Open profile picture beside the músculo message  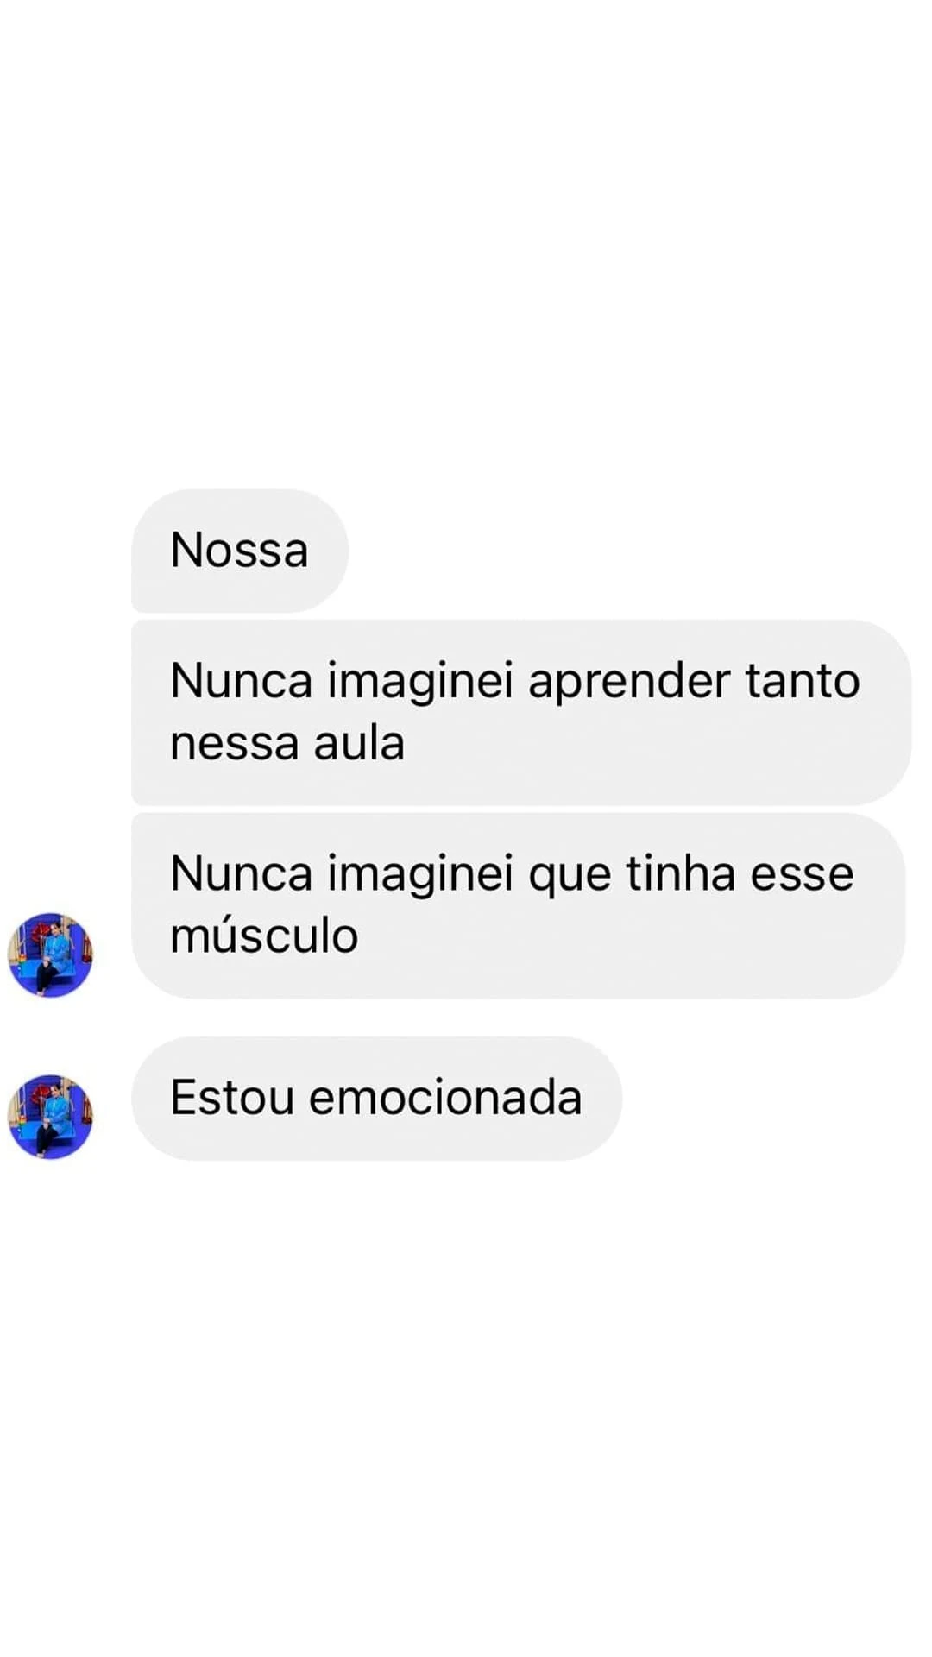(x=50, y=955)
